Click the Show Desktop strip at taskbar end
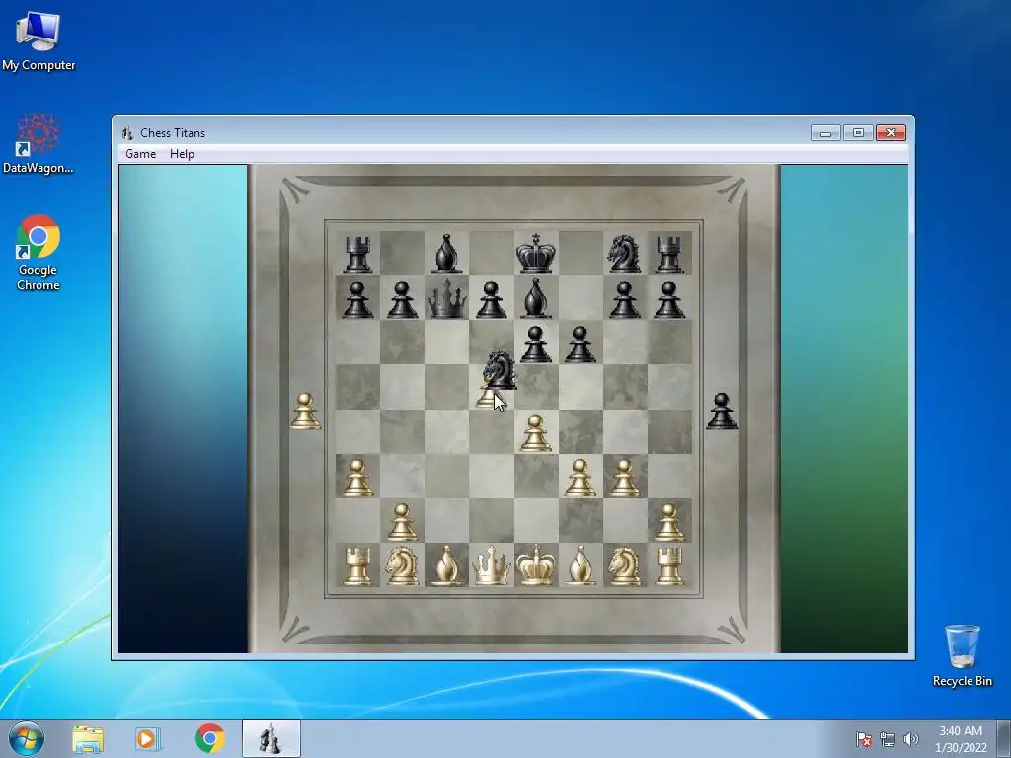The width and height of the screenshot is (1011, 758). click(x=1004, y=739)
